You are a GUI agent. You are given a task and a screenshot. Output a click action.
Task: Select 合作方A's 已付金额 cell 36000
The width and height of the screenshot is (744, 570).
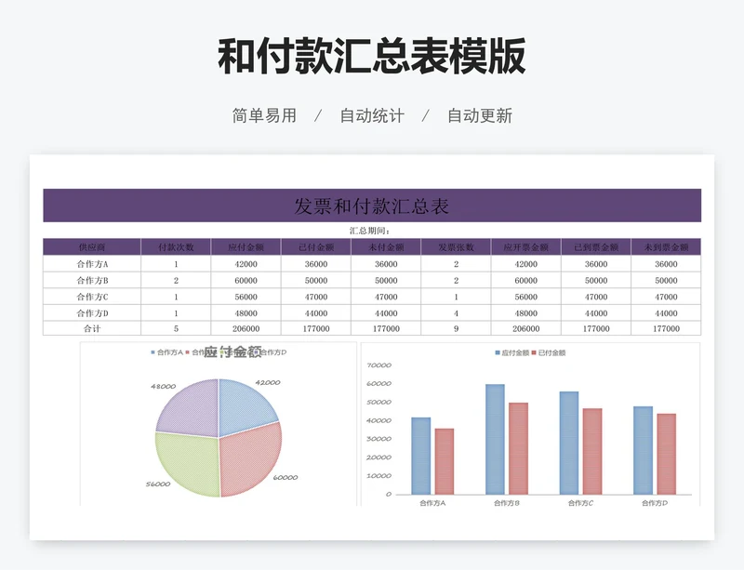[316, 264]
